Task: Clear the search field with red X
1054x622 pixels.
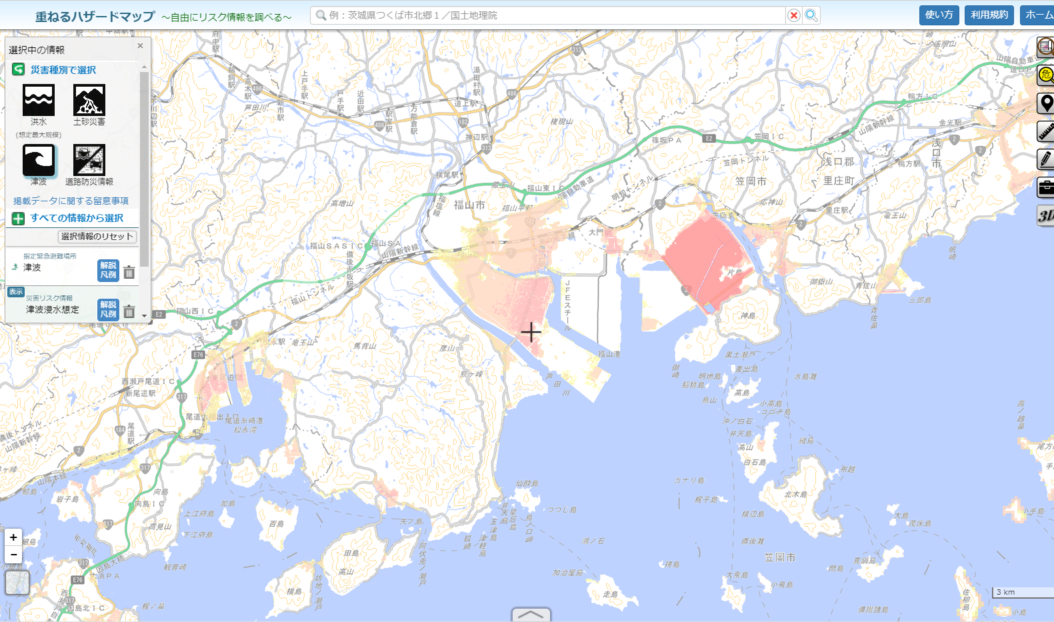Action: pyautogui.click(x=793, y=15)
